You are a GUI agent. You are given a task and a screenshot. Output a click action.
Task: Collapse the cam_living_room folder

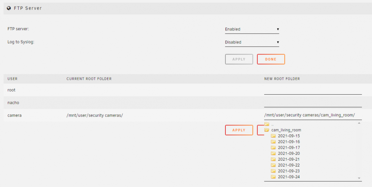coord(286,130)
